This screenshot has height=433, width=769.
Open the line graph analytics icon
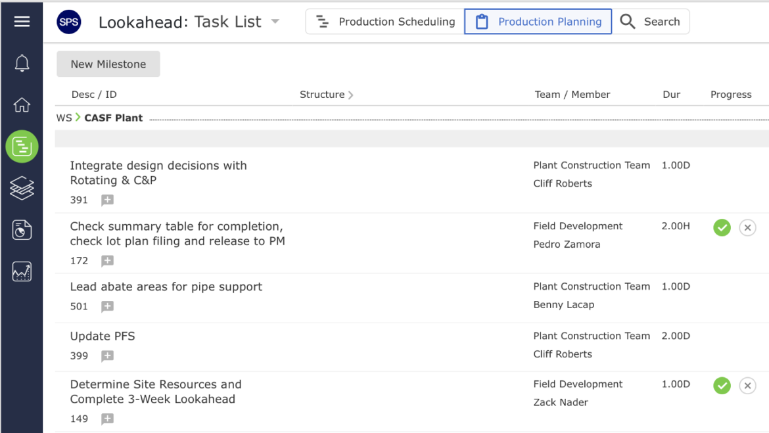pos(22,271)
